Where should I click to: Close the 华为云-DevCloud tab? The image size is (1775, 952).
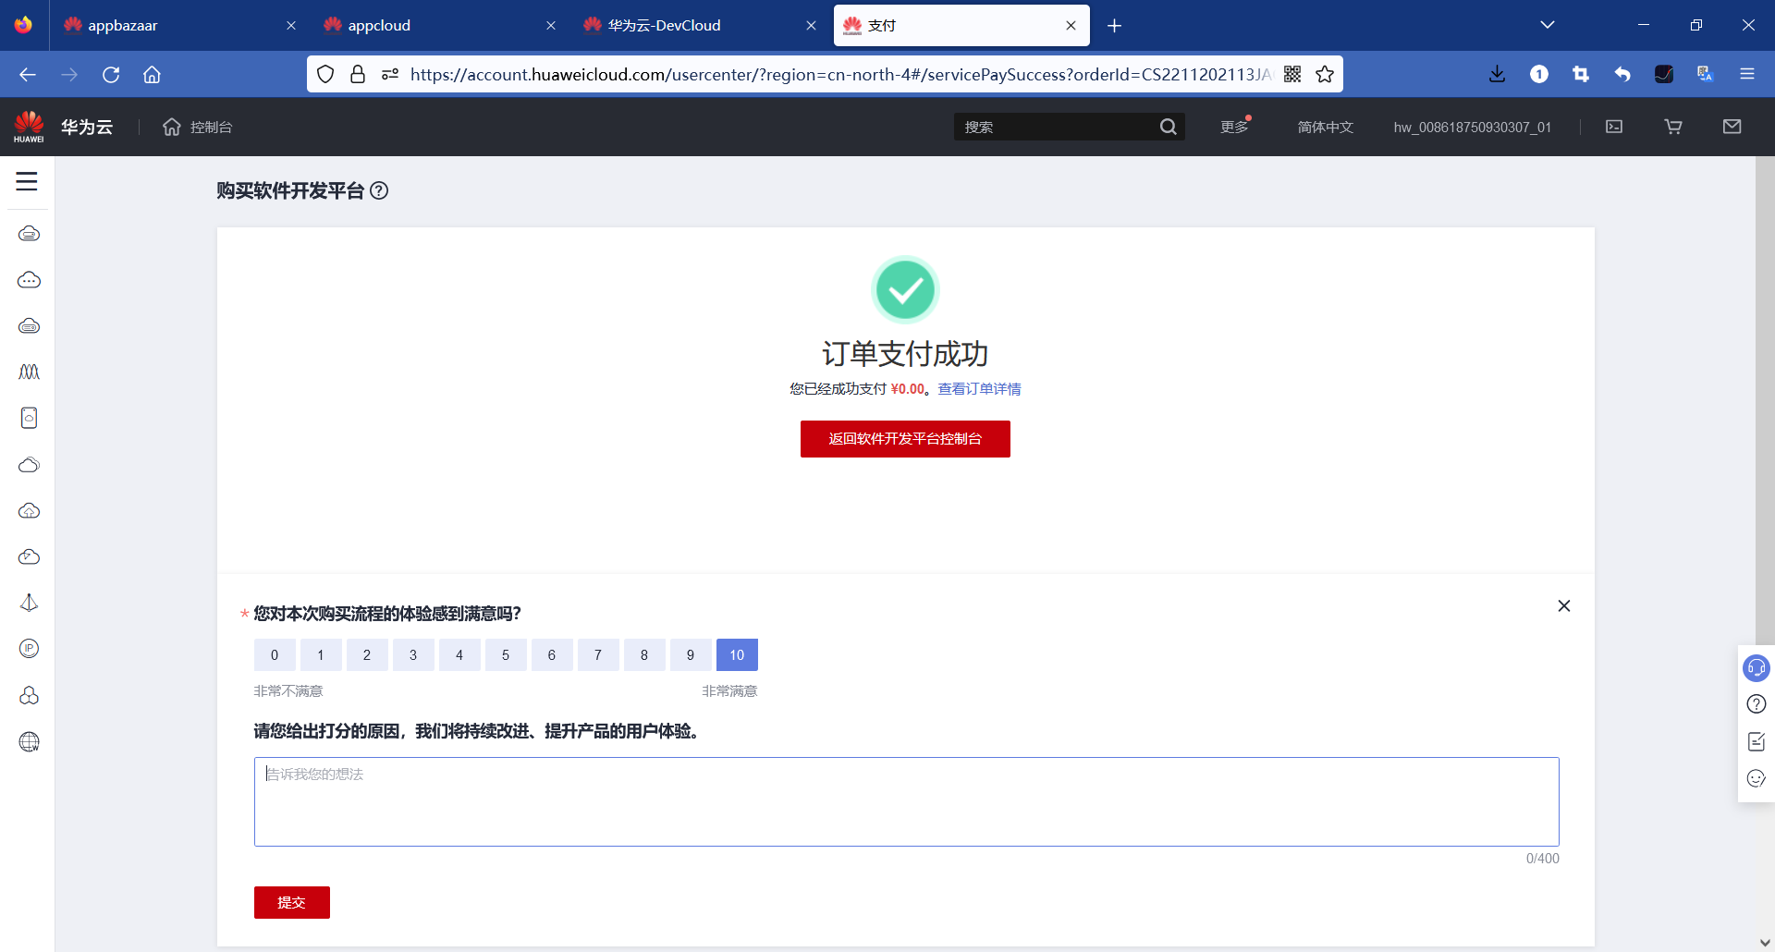[811, 25]
